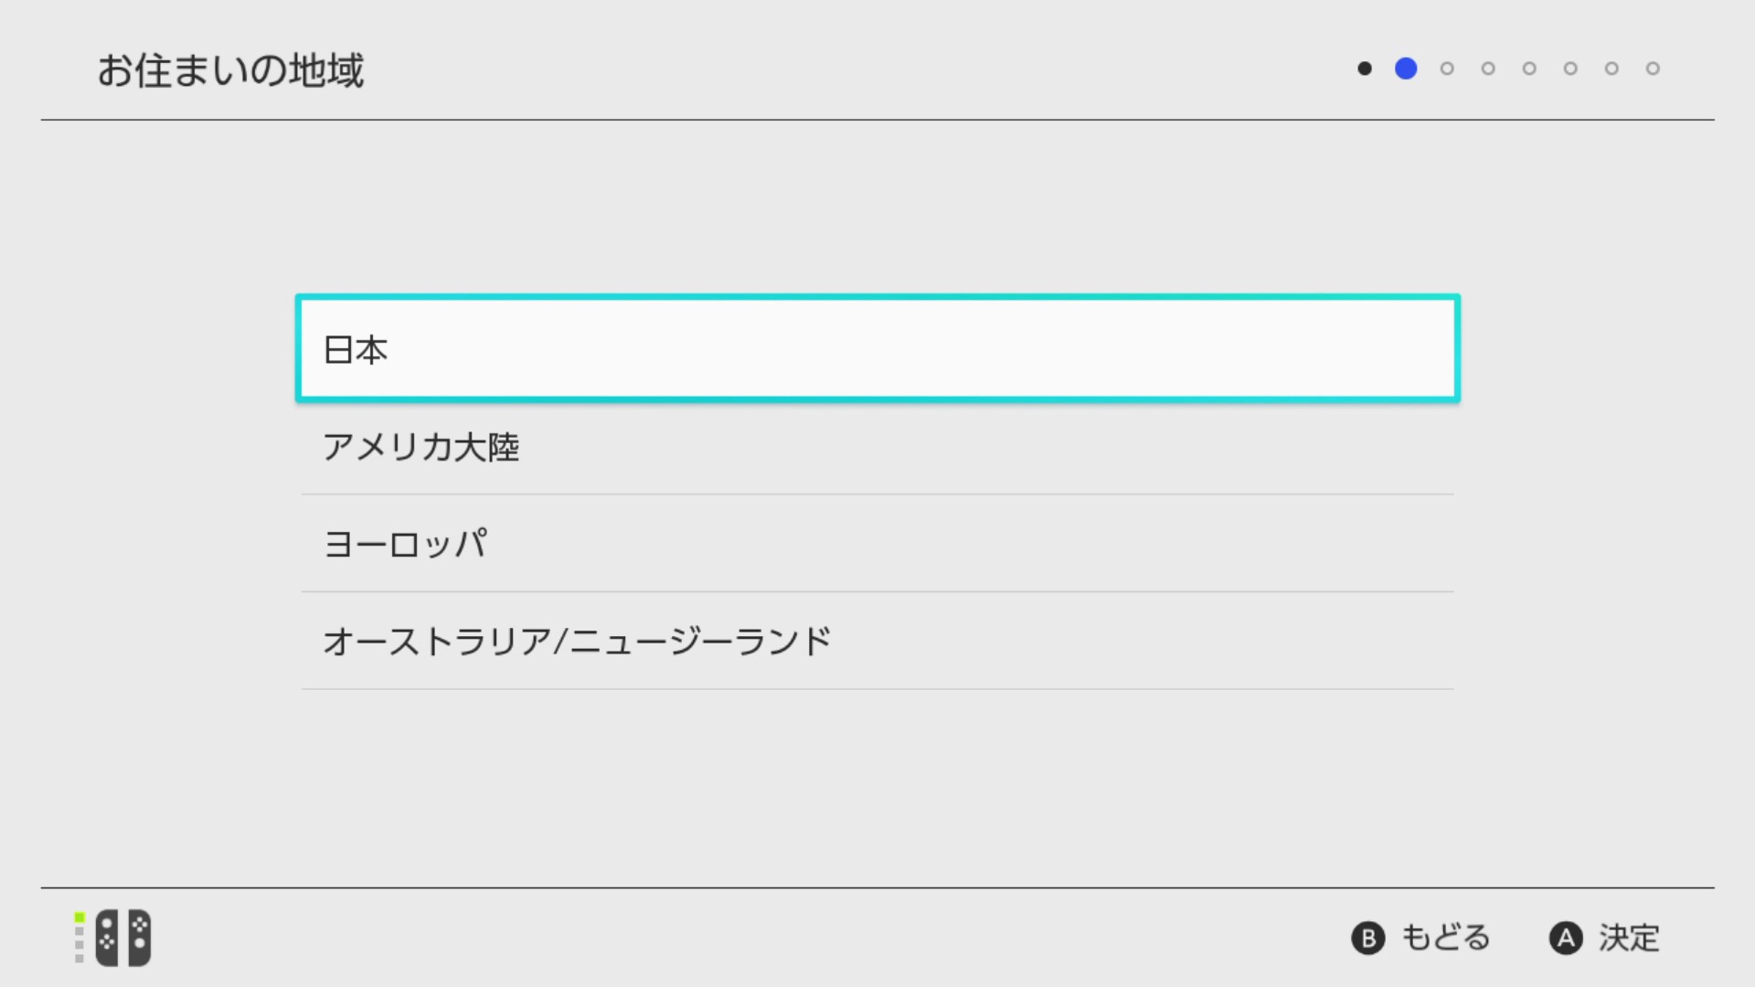Click the blue current step dot
Screen dimensions: 1755x987
1406,69
